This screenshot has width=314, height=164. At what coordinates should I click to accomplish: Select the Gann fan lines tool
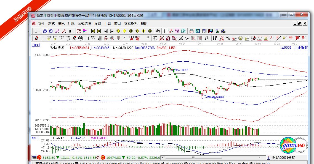click(162, 38)
